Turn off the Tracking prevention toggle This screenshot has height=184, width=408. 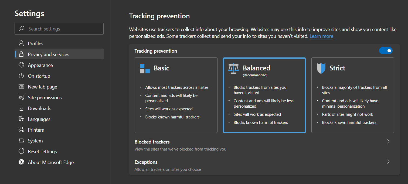pos(386,51)
